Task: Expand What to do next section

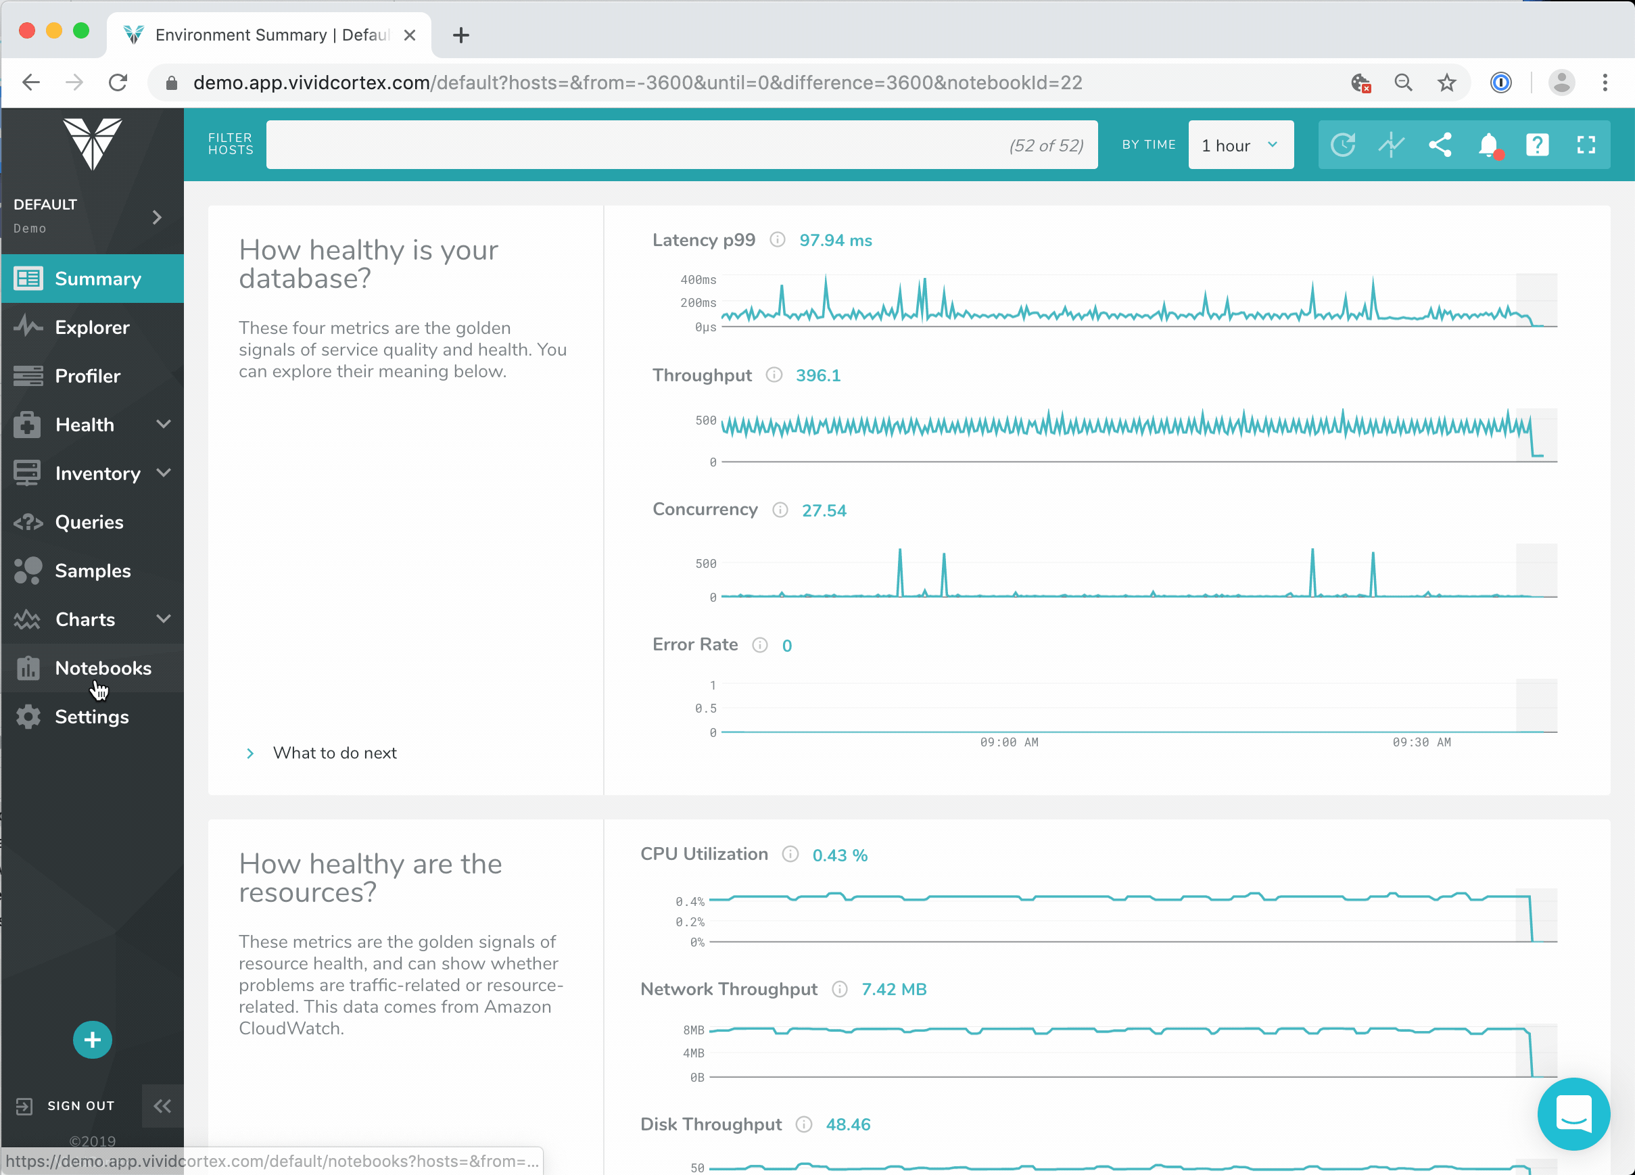Action: click(321, 753)
